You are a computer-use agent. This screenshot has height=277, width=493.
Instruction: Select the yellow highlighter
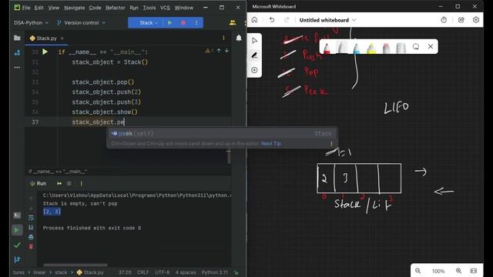[x=371, y=48]
